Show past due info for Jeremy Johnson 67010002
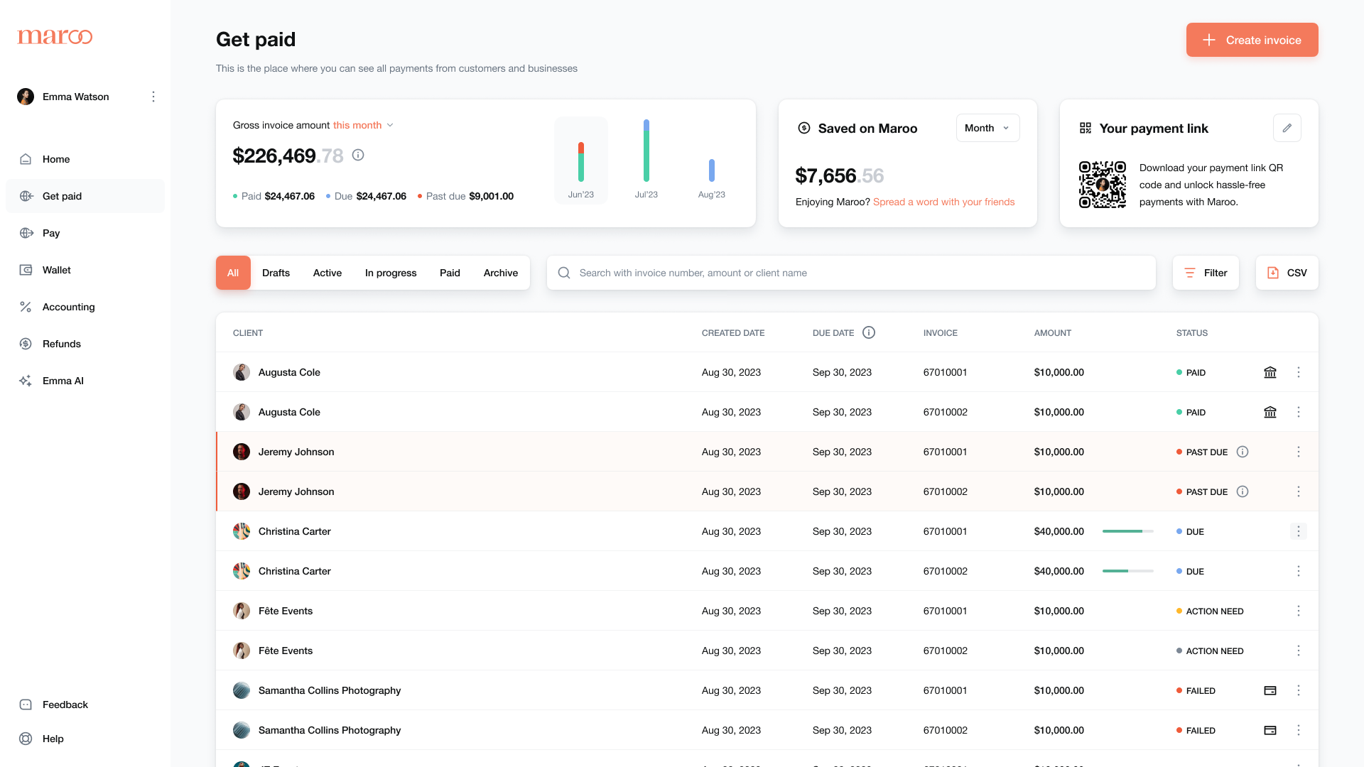The image size is (1364, 767). click(1243, 491)
